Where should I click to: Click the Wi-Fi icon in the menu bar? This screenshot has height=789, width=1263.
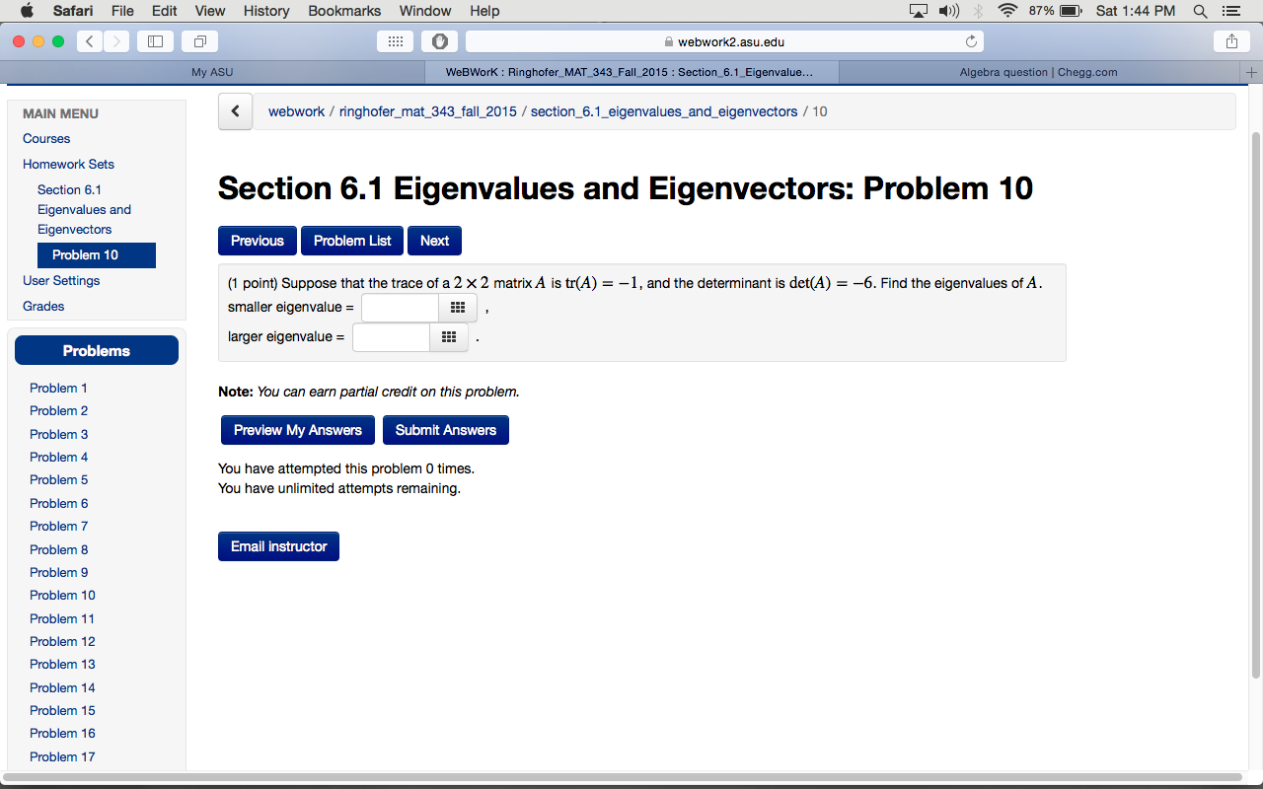(1006, 11)
